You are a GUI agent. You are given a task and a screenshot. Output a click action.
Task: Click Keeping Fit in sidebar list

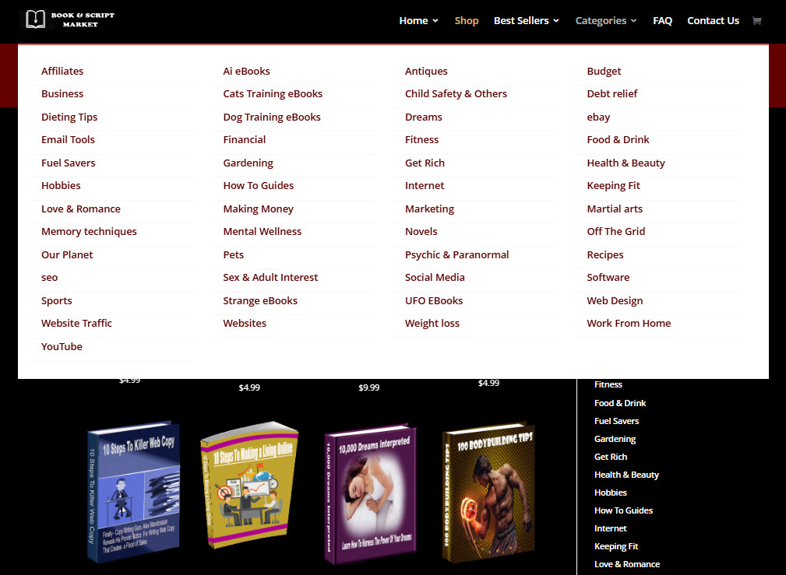pyautogui.click(x=615, y=546)
